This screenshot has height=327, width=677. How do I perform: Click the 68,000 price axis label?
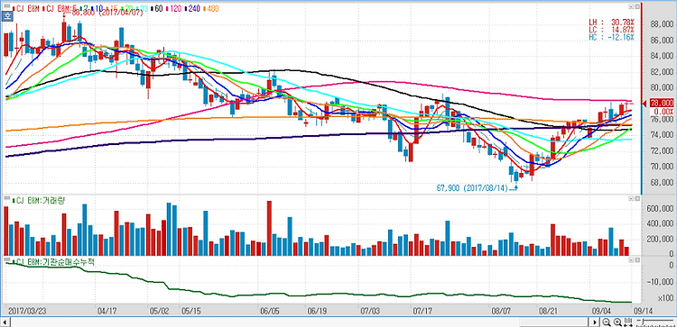point(662,182)
